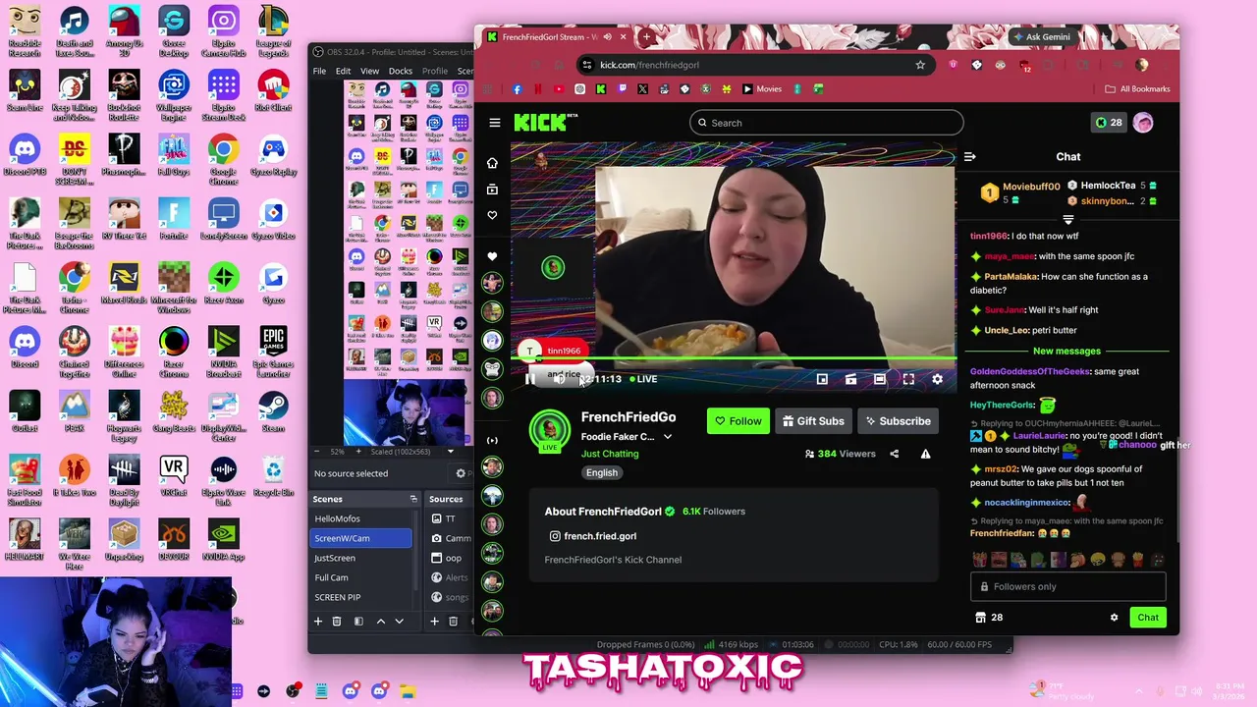
Task: Open the Recycle Bin desktop icon
Action: point(273,476)
